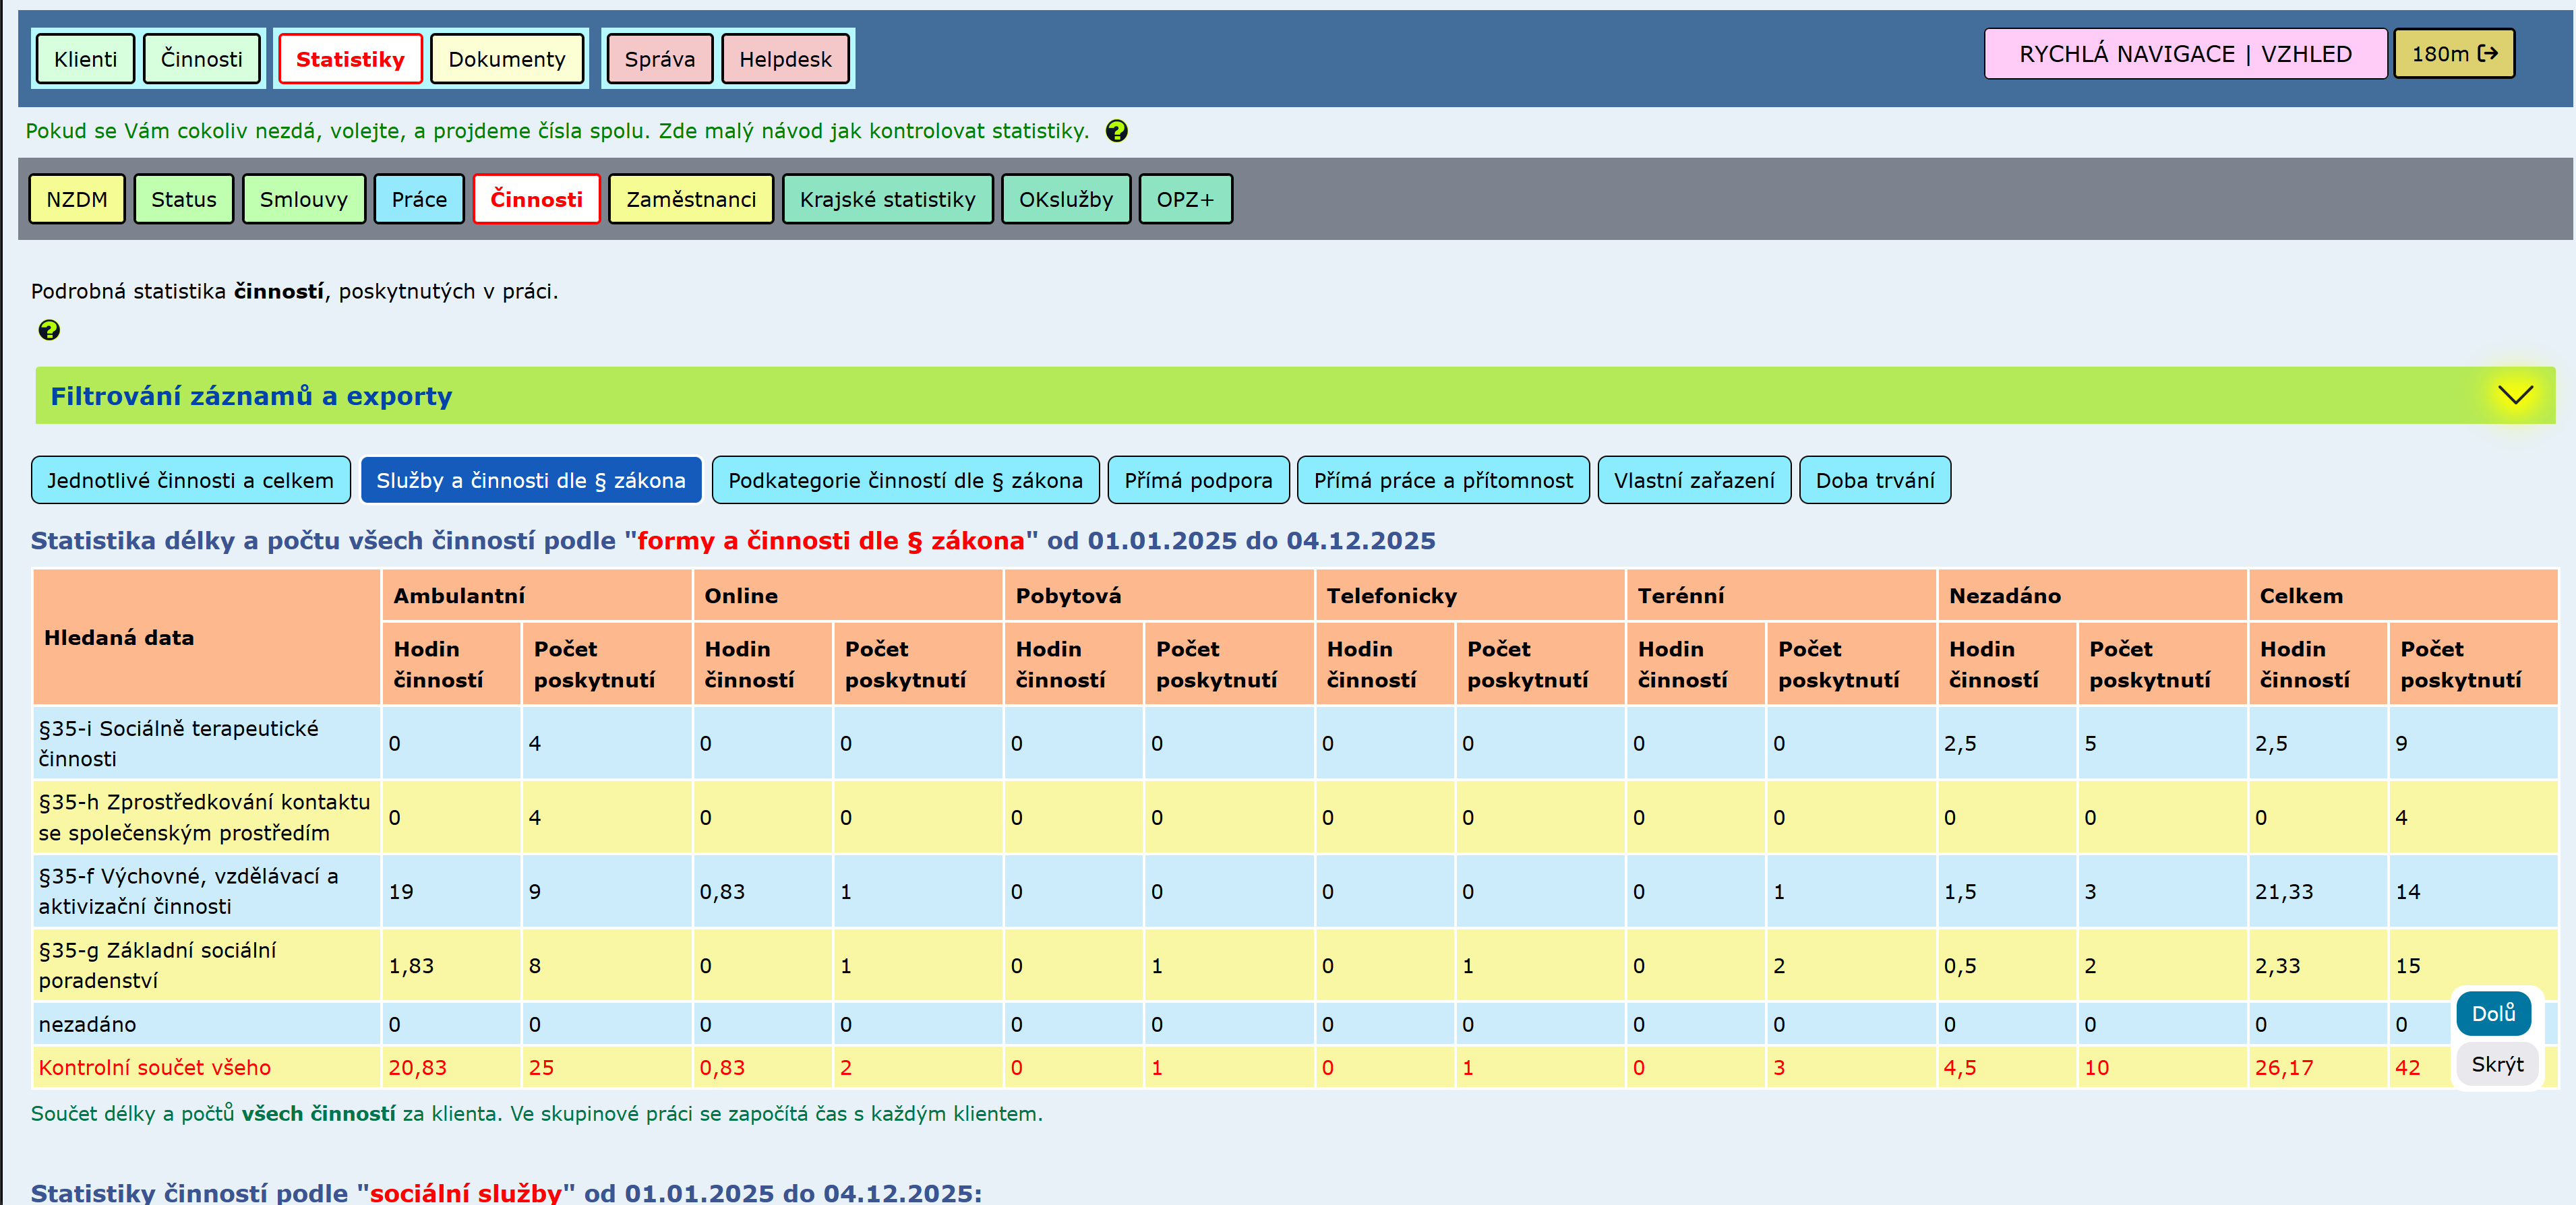Switch to Dokumenty main tab
2576x1205 pixels.
tap(506, 59)
